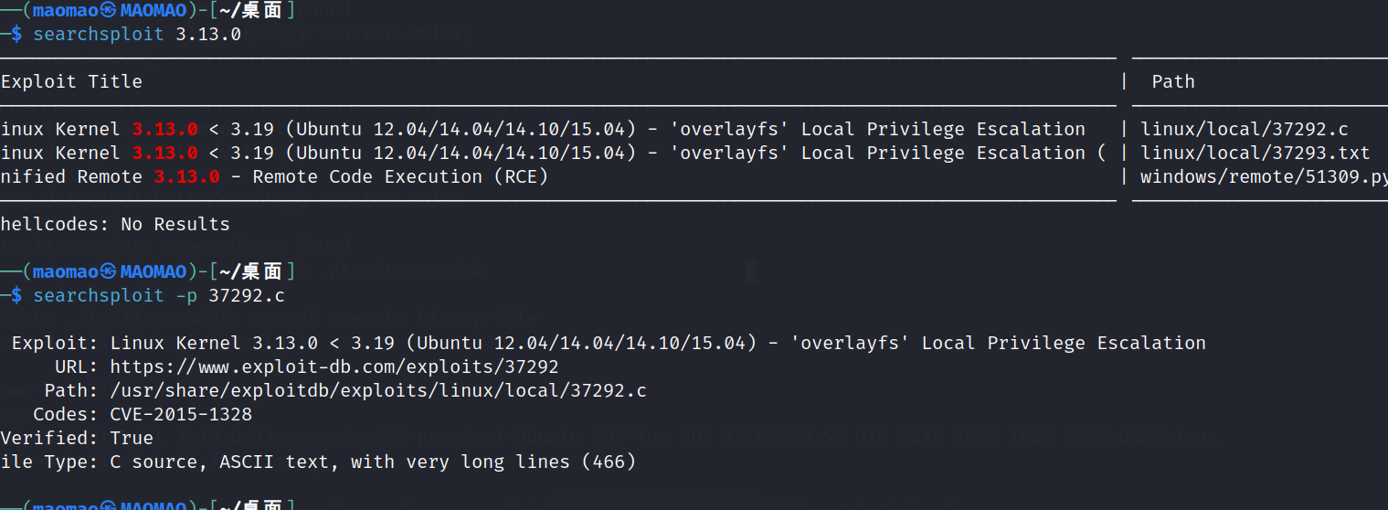Click the "Shellcodes: No Results" line
1388x510 pixels.
pos(115,224)
